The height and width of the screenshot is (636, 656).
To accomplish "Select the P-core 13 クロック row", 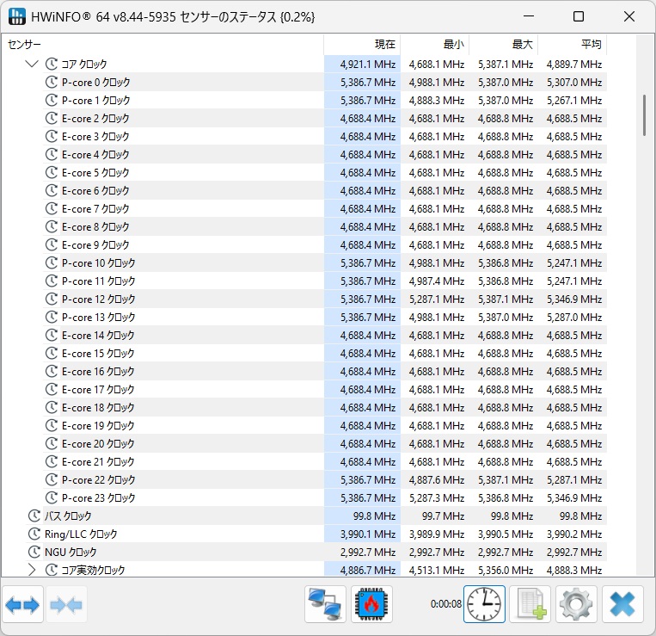I will [x=325, y=317].
